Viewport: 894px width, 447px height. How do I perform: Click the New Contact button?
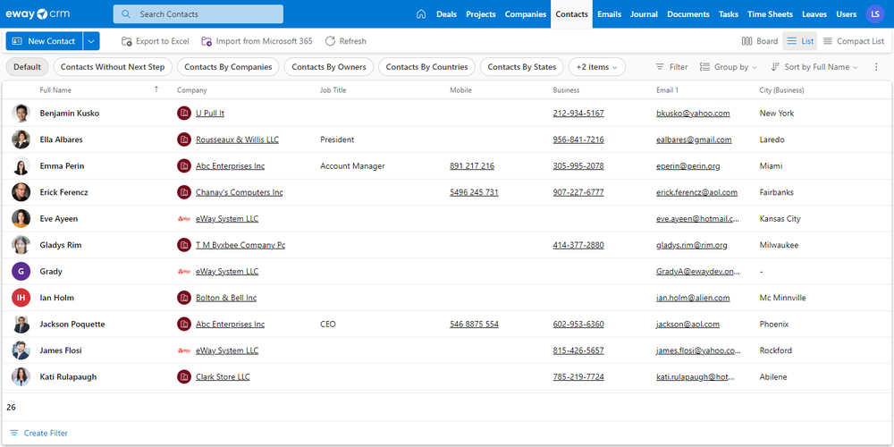[x=44, y=41]
